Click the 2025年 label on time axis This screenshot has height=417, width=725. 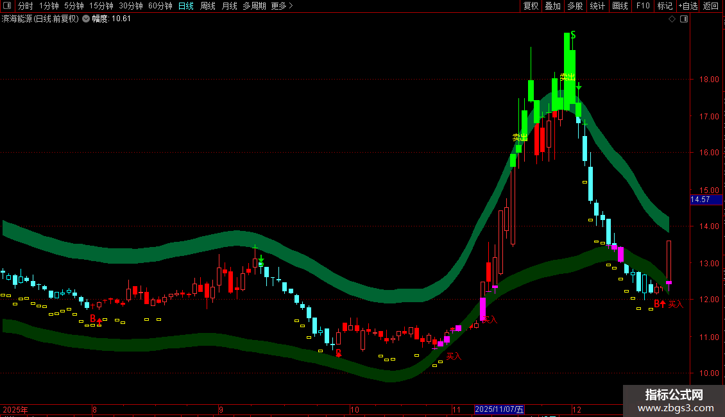click(15, 409)
